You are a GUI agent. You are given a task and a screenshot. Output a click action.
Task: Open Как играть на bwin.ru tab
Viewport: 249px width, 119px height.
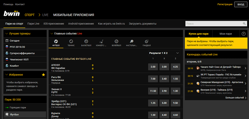click(111, 24)
